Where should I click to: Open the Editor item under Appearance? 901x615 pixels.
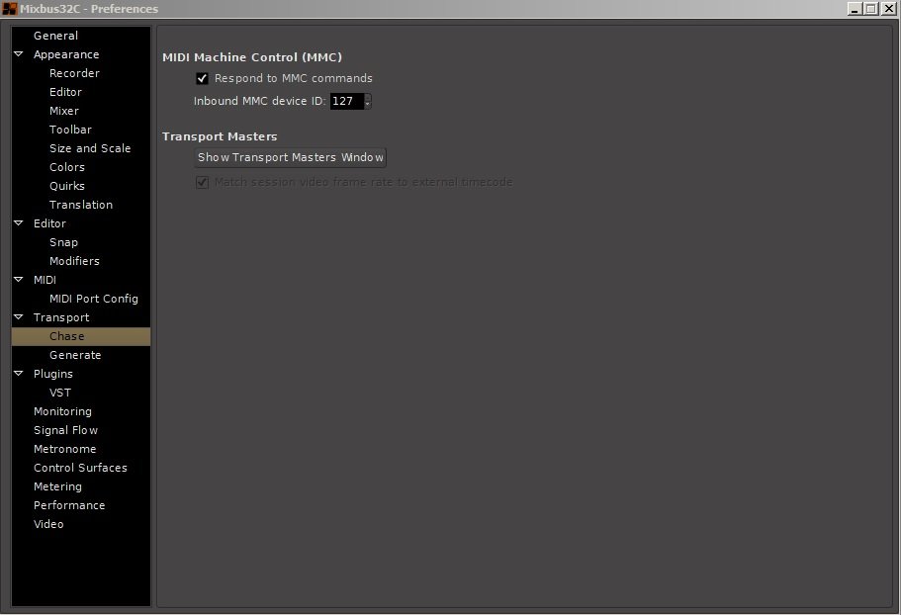pos(65,92)
